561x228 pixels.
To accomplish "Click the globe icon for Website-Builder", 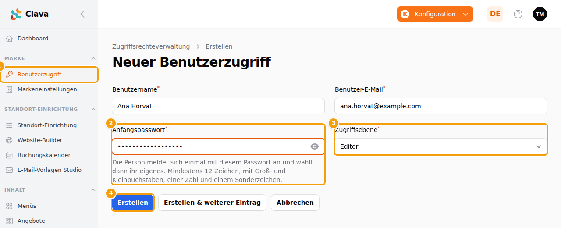I will pyautogui.click(x=9, y=140).
